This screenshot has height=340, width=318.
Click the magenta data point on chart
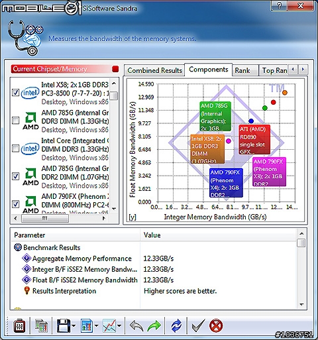pyautogui.click(x=229, y=141)
